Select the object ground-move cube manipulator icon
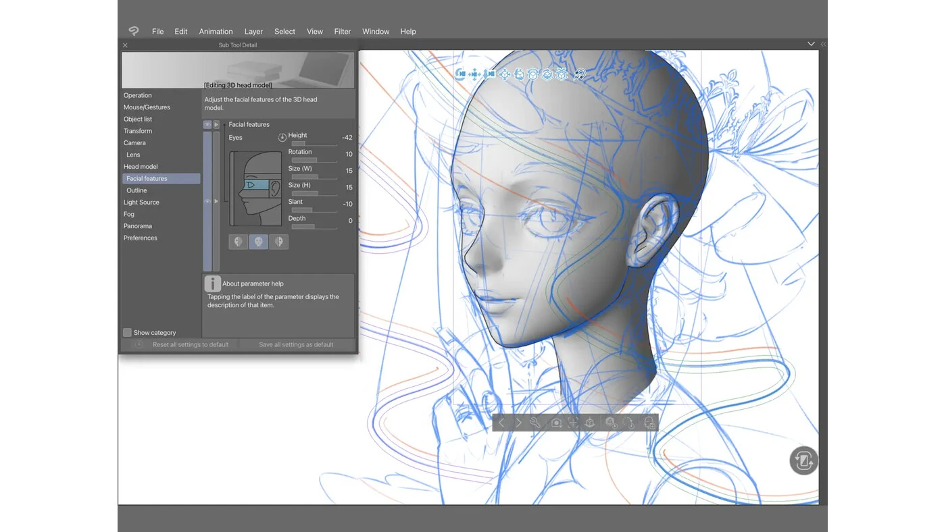946x532 pixels. pyautogui.click(x=562, y=74)
